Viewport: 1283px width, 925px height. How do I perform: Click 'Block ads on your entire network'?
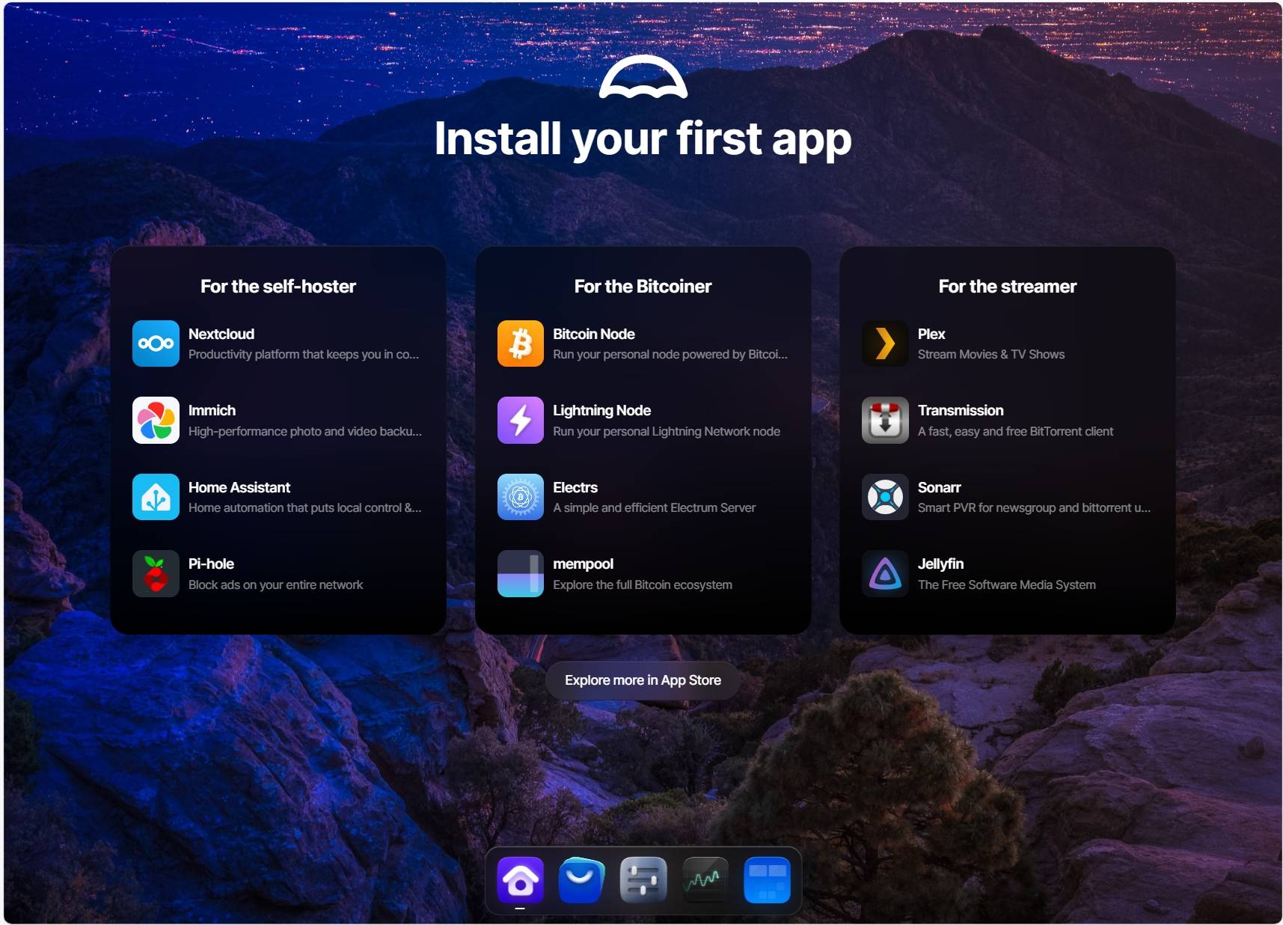click(x=275, y=584)
